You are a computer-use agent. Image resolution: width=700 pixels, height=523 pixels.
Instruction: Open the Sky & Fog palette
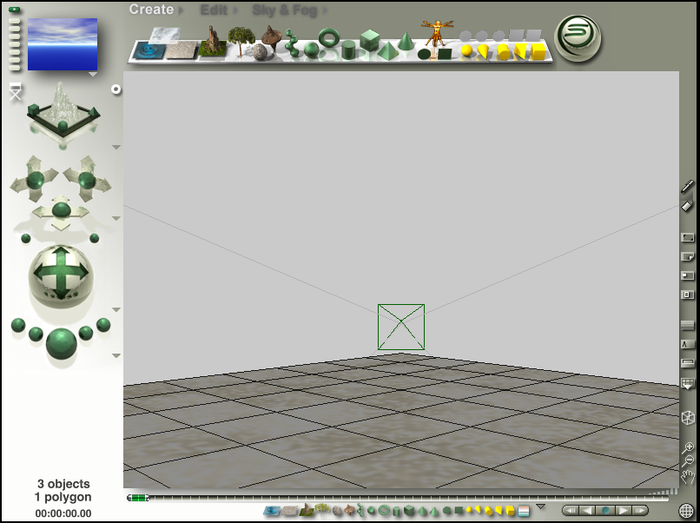(285, 10)
